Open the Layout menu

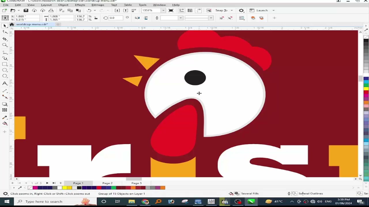click(46, 5)
